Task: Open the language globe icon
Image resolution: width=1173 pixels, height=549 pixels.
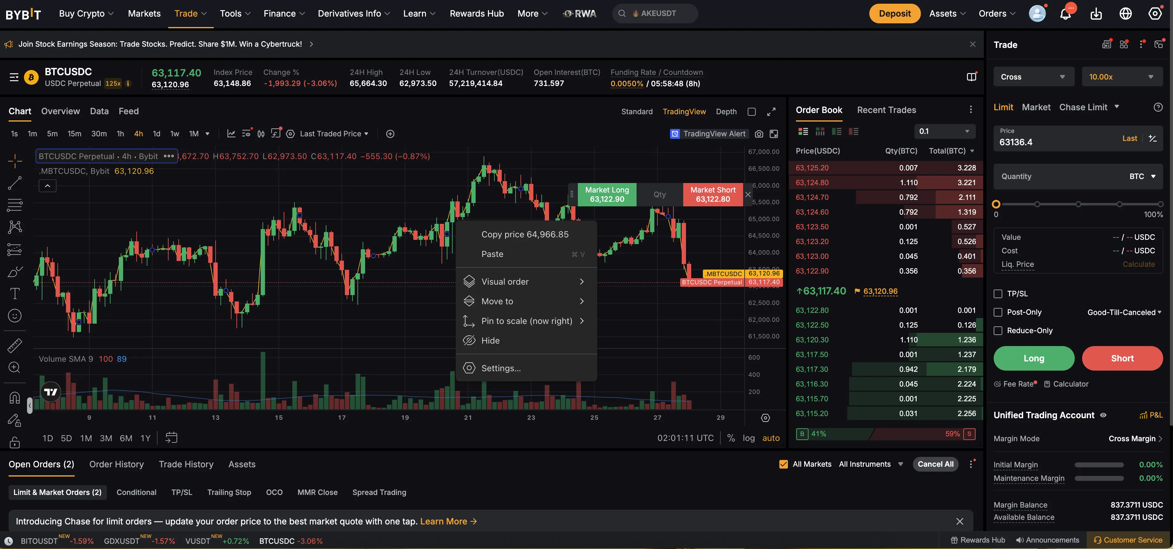Action: 1126,14
